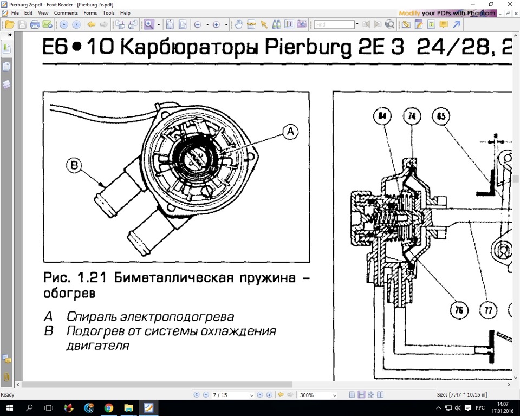Go to previous page in status bar
520x416 pixels.
206,395
